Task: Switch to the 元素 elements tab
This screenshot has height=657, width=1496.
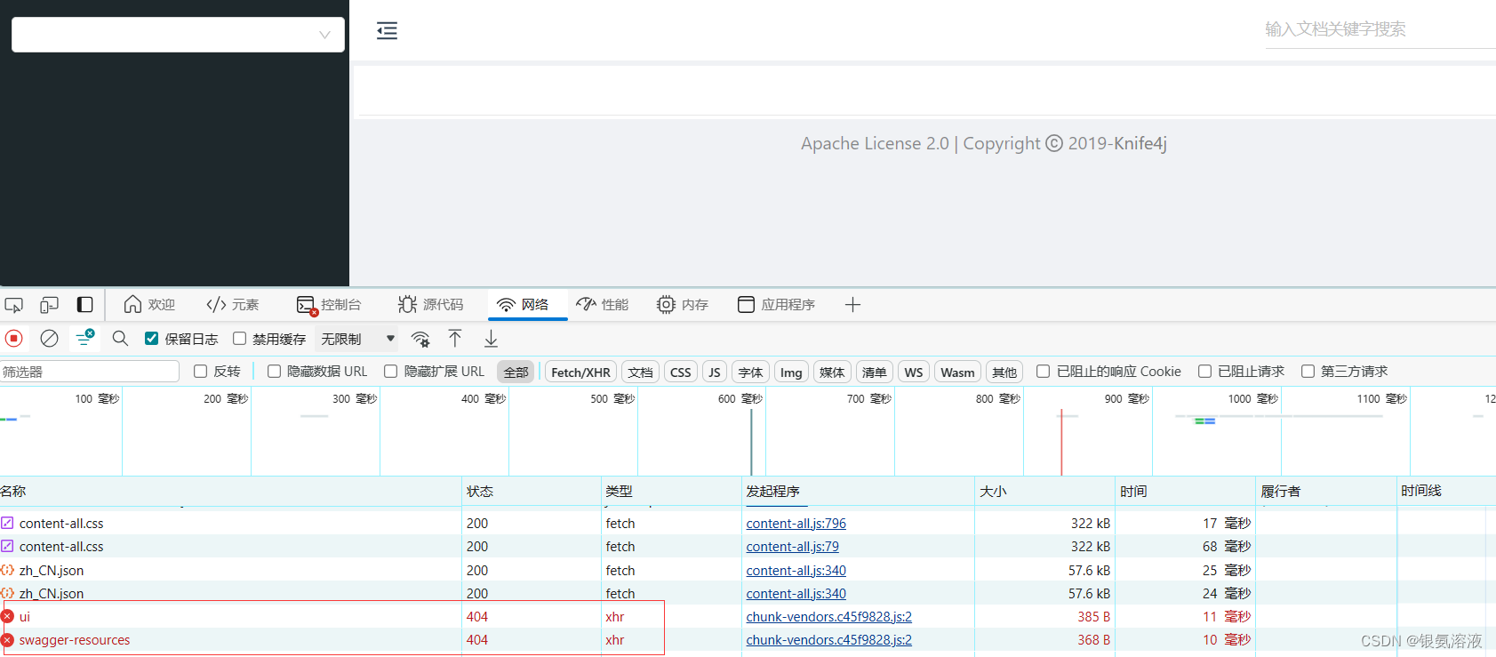Action: point(233,305)
